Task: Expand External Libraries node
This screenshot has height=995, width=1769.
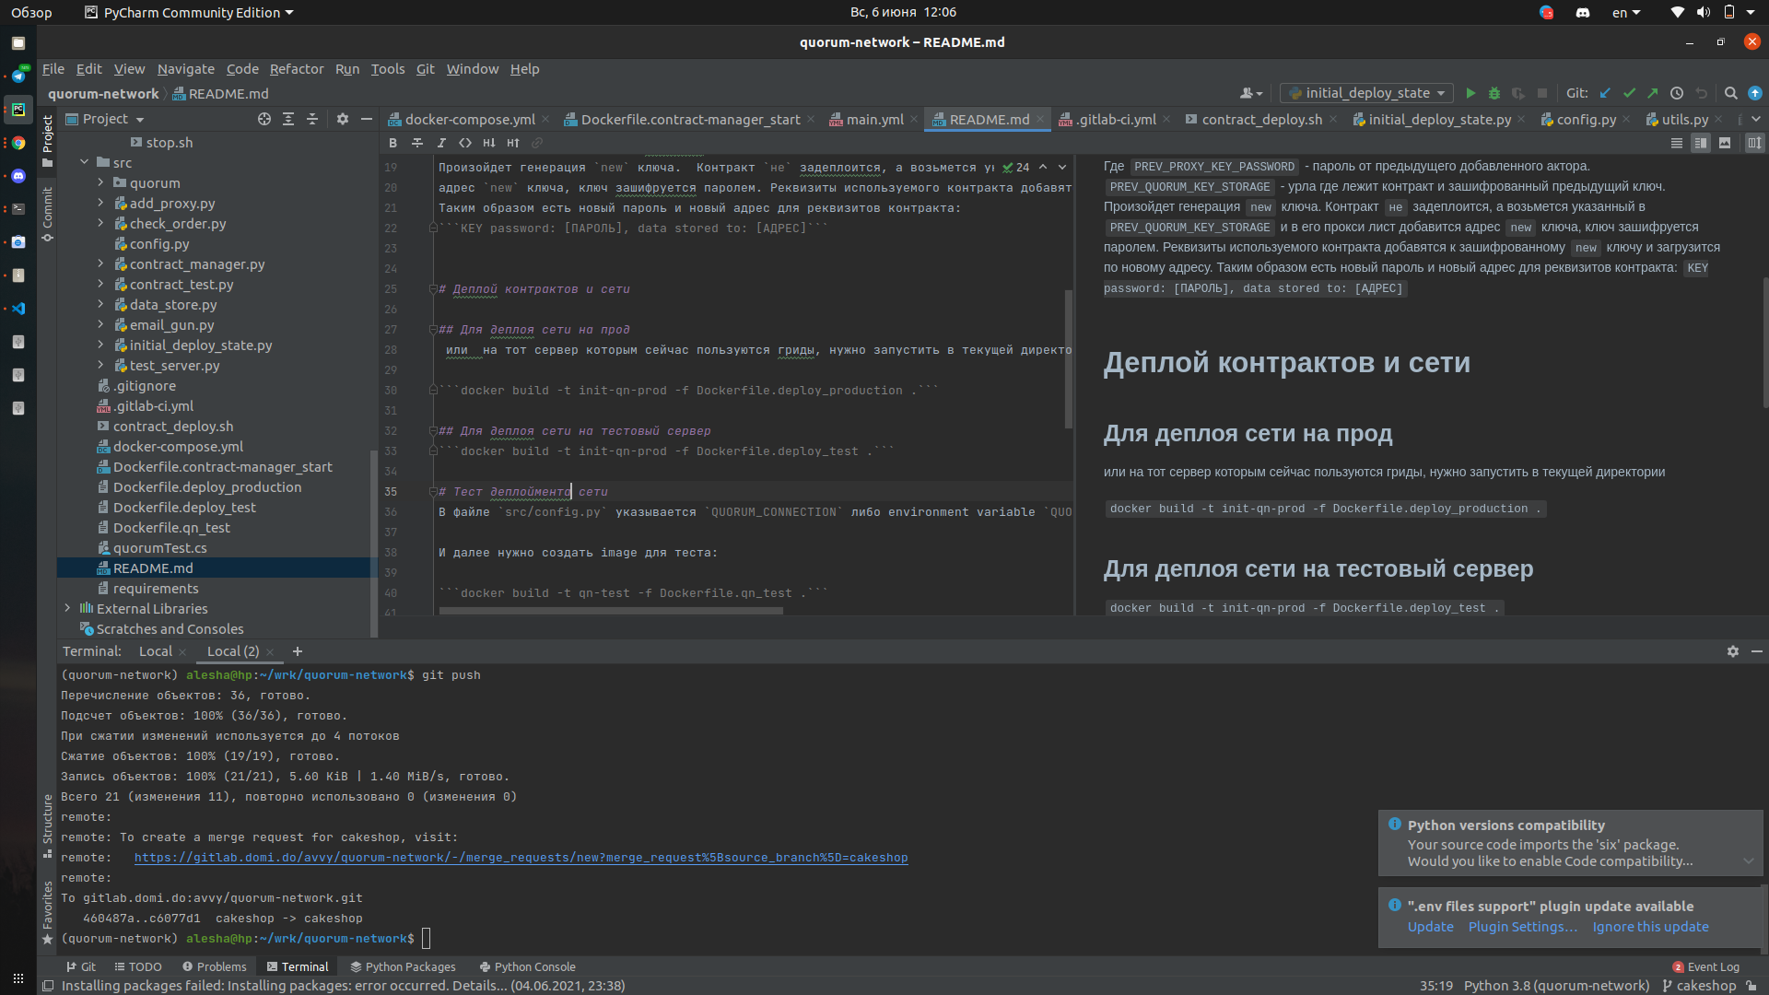Action: click(x=68, y=609)
